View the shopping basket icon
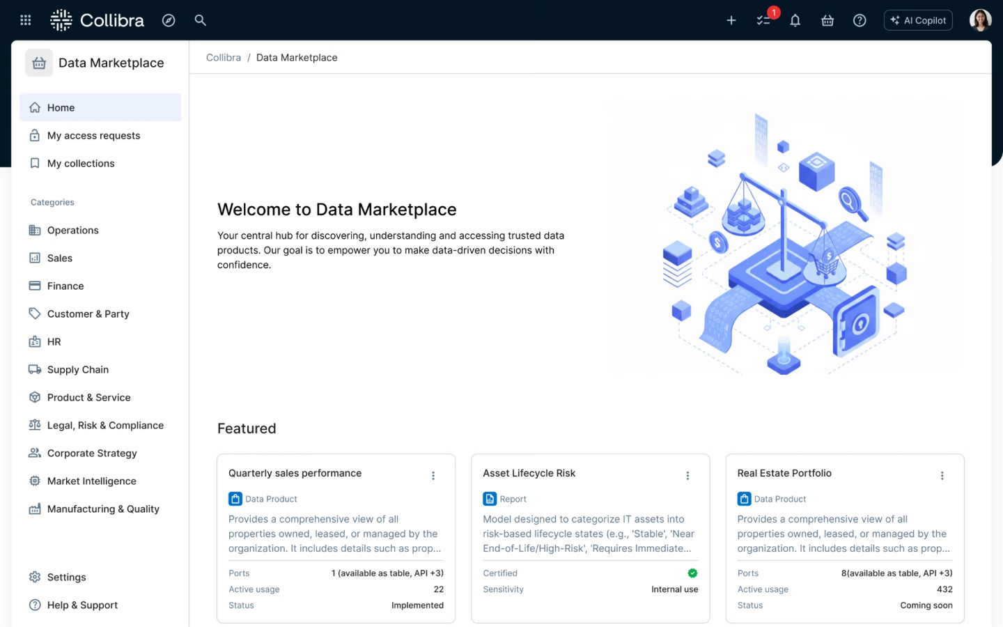 click(x=827, y=20)
